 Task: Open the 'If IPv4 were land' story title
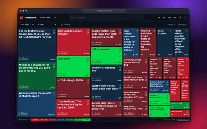pos(101,49)
